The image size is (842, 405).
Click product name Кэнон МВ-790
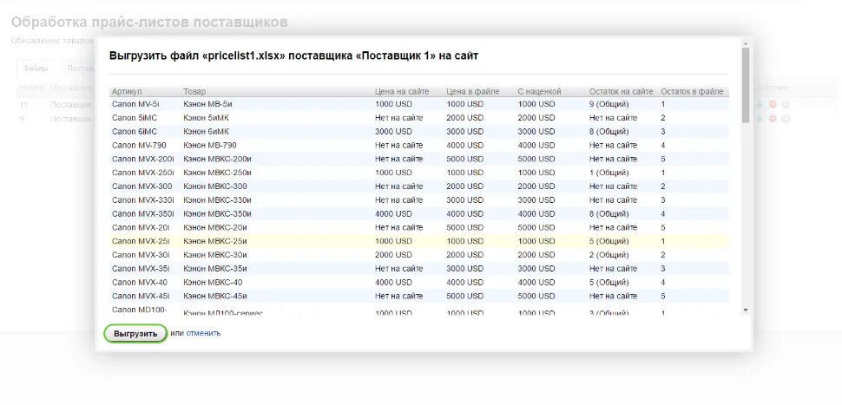210,146
